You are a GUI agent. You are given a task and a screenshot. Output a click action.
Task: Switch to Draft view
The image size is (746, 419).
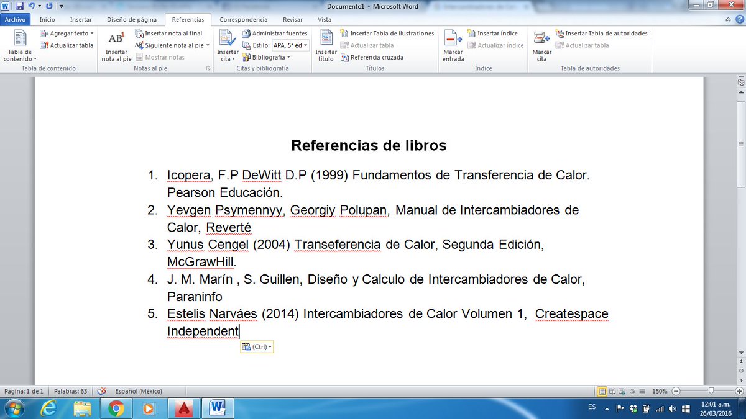point(642,391)
